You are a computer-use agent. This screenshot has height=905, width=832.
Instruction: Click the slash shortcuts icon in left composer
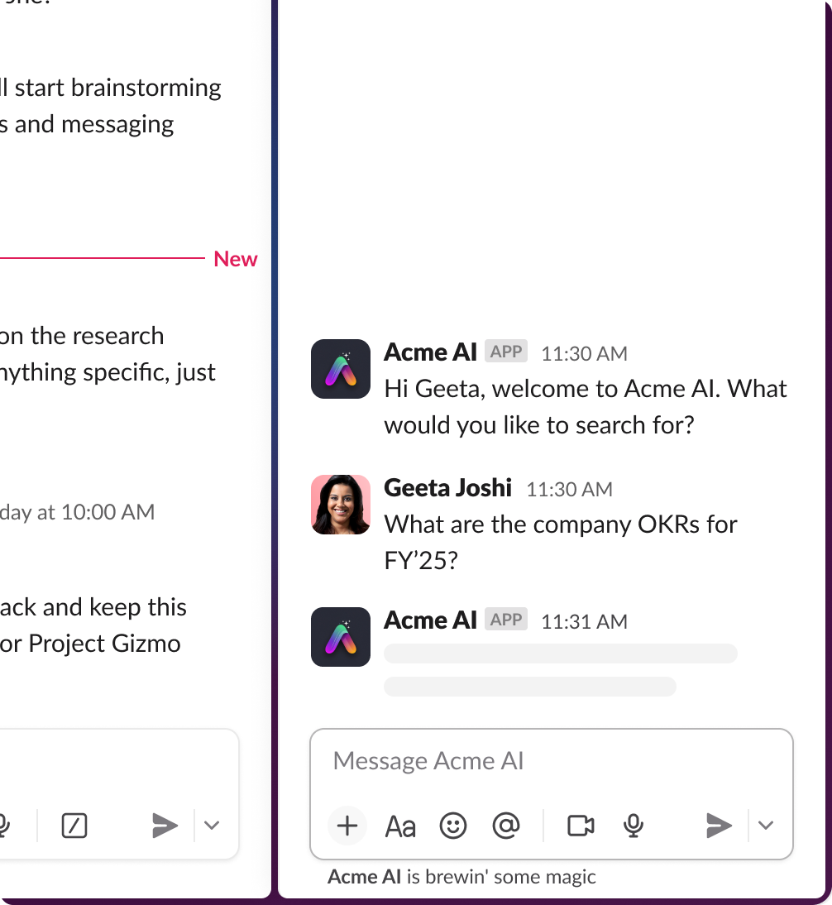click(x=74, y=826)
